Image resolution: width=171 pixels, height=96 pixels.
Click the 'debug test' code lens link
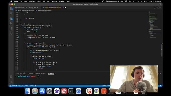pos(28,24)
